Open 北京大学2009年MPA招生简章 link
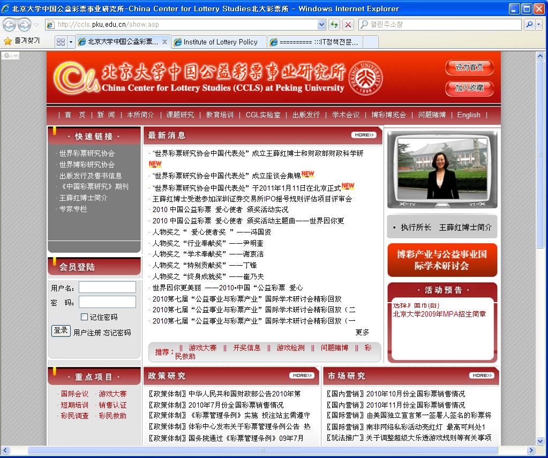This screenshot has width=548, height=458. tap(439, 313)
